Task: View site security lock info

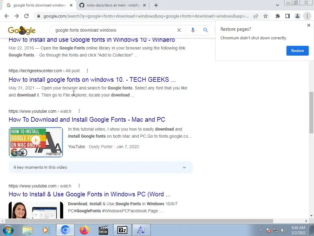Action: [x=39, y=16]
